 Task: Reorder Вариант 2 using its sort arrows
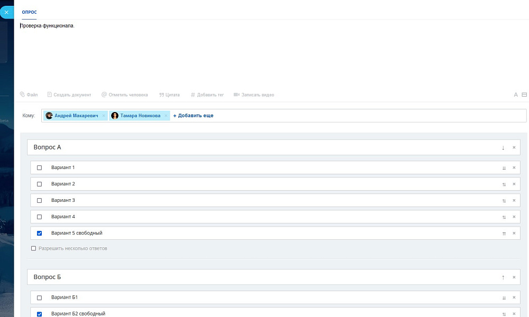click(504, 184)
